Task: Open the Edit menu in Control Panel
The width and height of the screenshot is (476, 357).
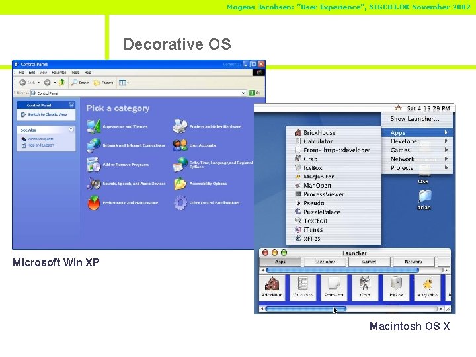Action: coord(32,73)
